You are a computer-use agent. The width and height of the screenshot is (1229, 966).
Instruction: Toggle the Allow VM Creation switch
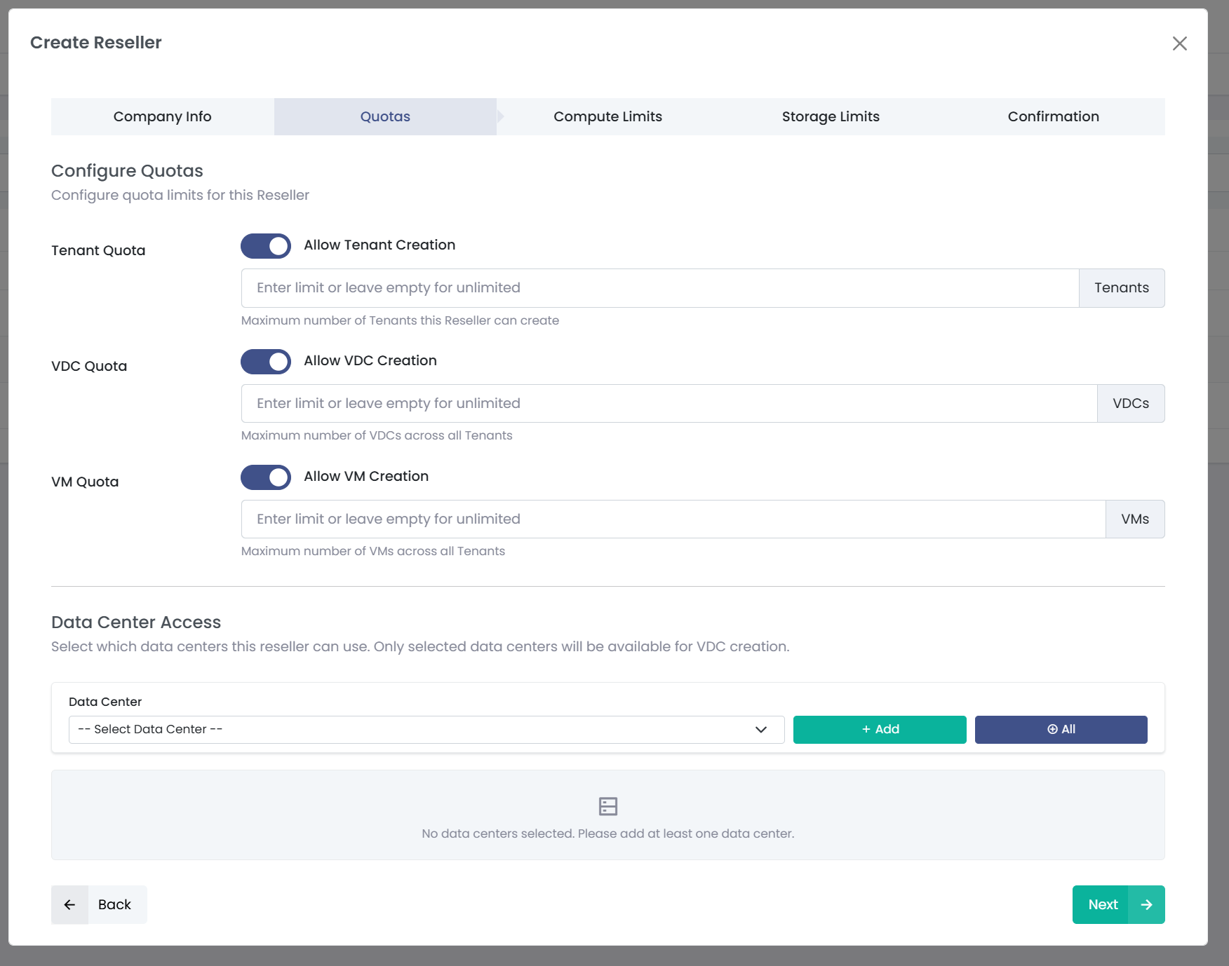coord(265,477)
